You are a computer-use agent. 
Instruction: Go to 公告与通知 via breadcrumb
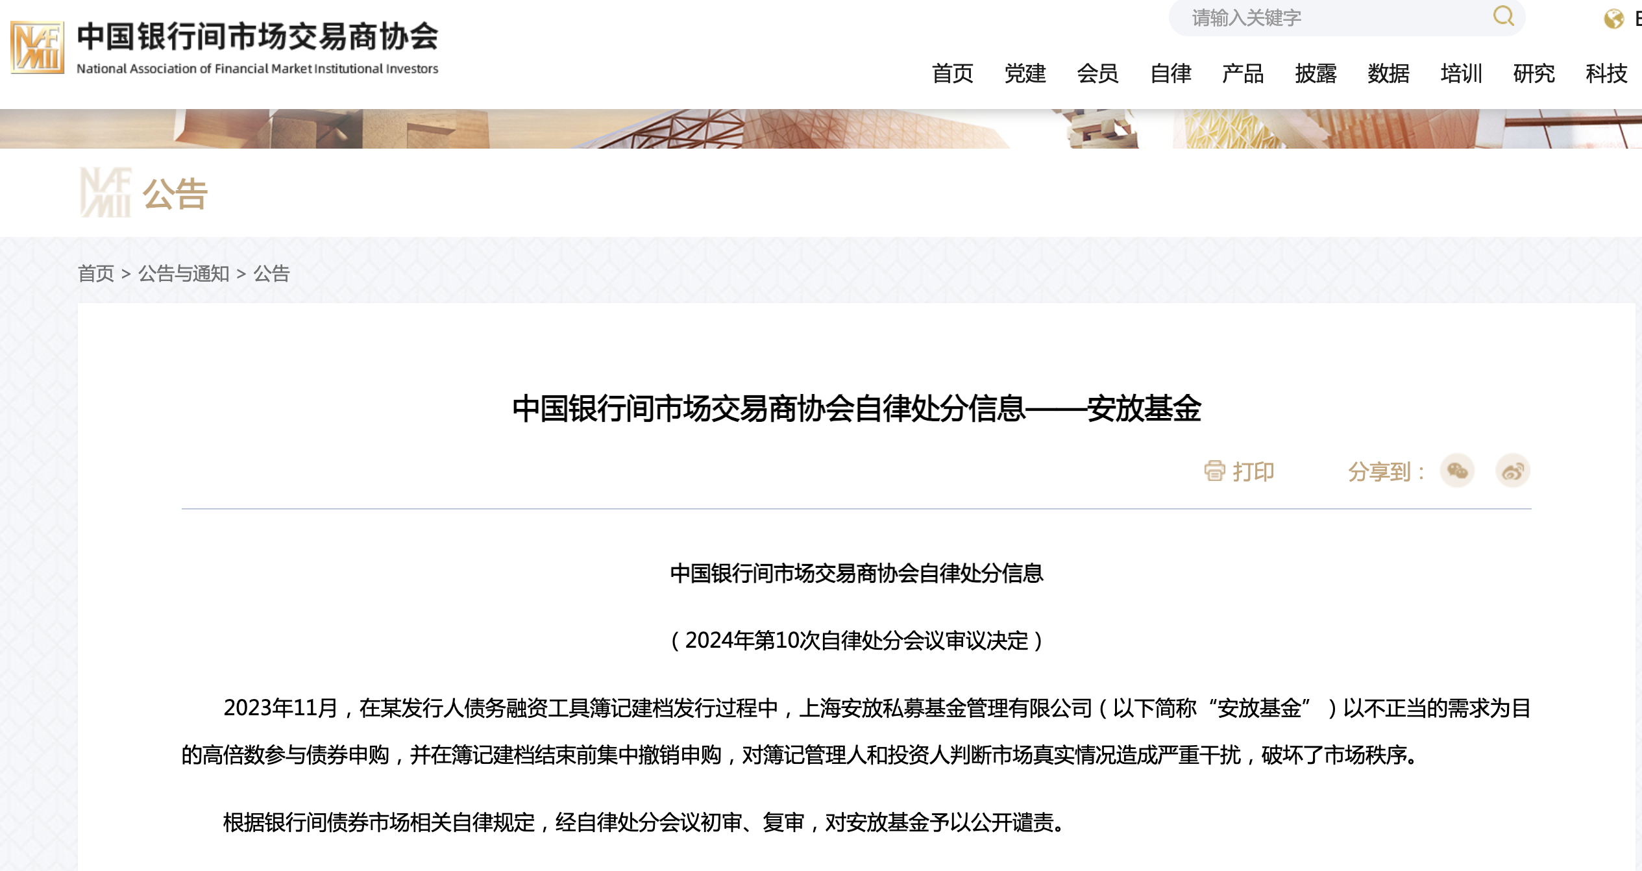click(x=183, y=275)
